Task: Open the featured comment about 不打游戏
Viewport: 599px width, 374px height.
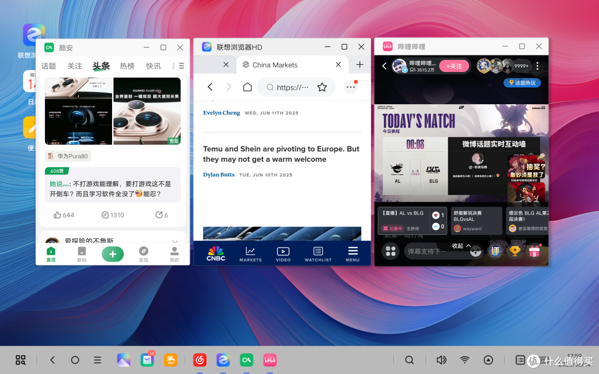Action: (113, 185)
